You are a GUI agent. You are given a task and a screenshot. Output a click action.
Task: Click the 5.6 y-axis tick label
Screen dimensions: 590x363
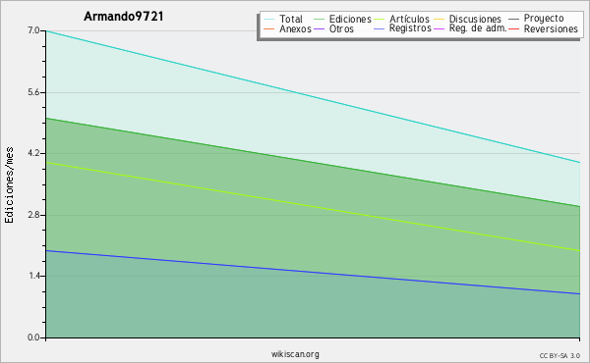[33, 92]
